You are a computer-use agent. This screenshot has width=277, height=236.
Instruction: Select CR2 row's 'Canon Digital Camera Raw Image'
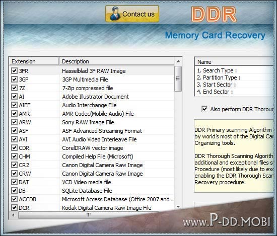[x=102, y=165]
